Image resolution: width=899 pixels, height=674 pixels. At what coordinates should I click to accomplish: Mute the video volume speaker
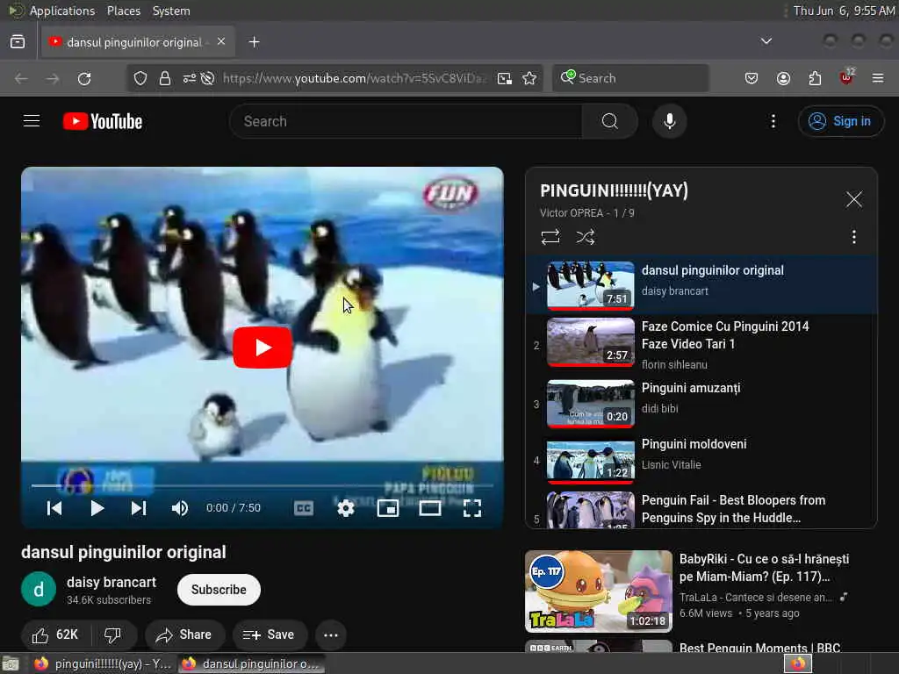click(x=179, y=508)
